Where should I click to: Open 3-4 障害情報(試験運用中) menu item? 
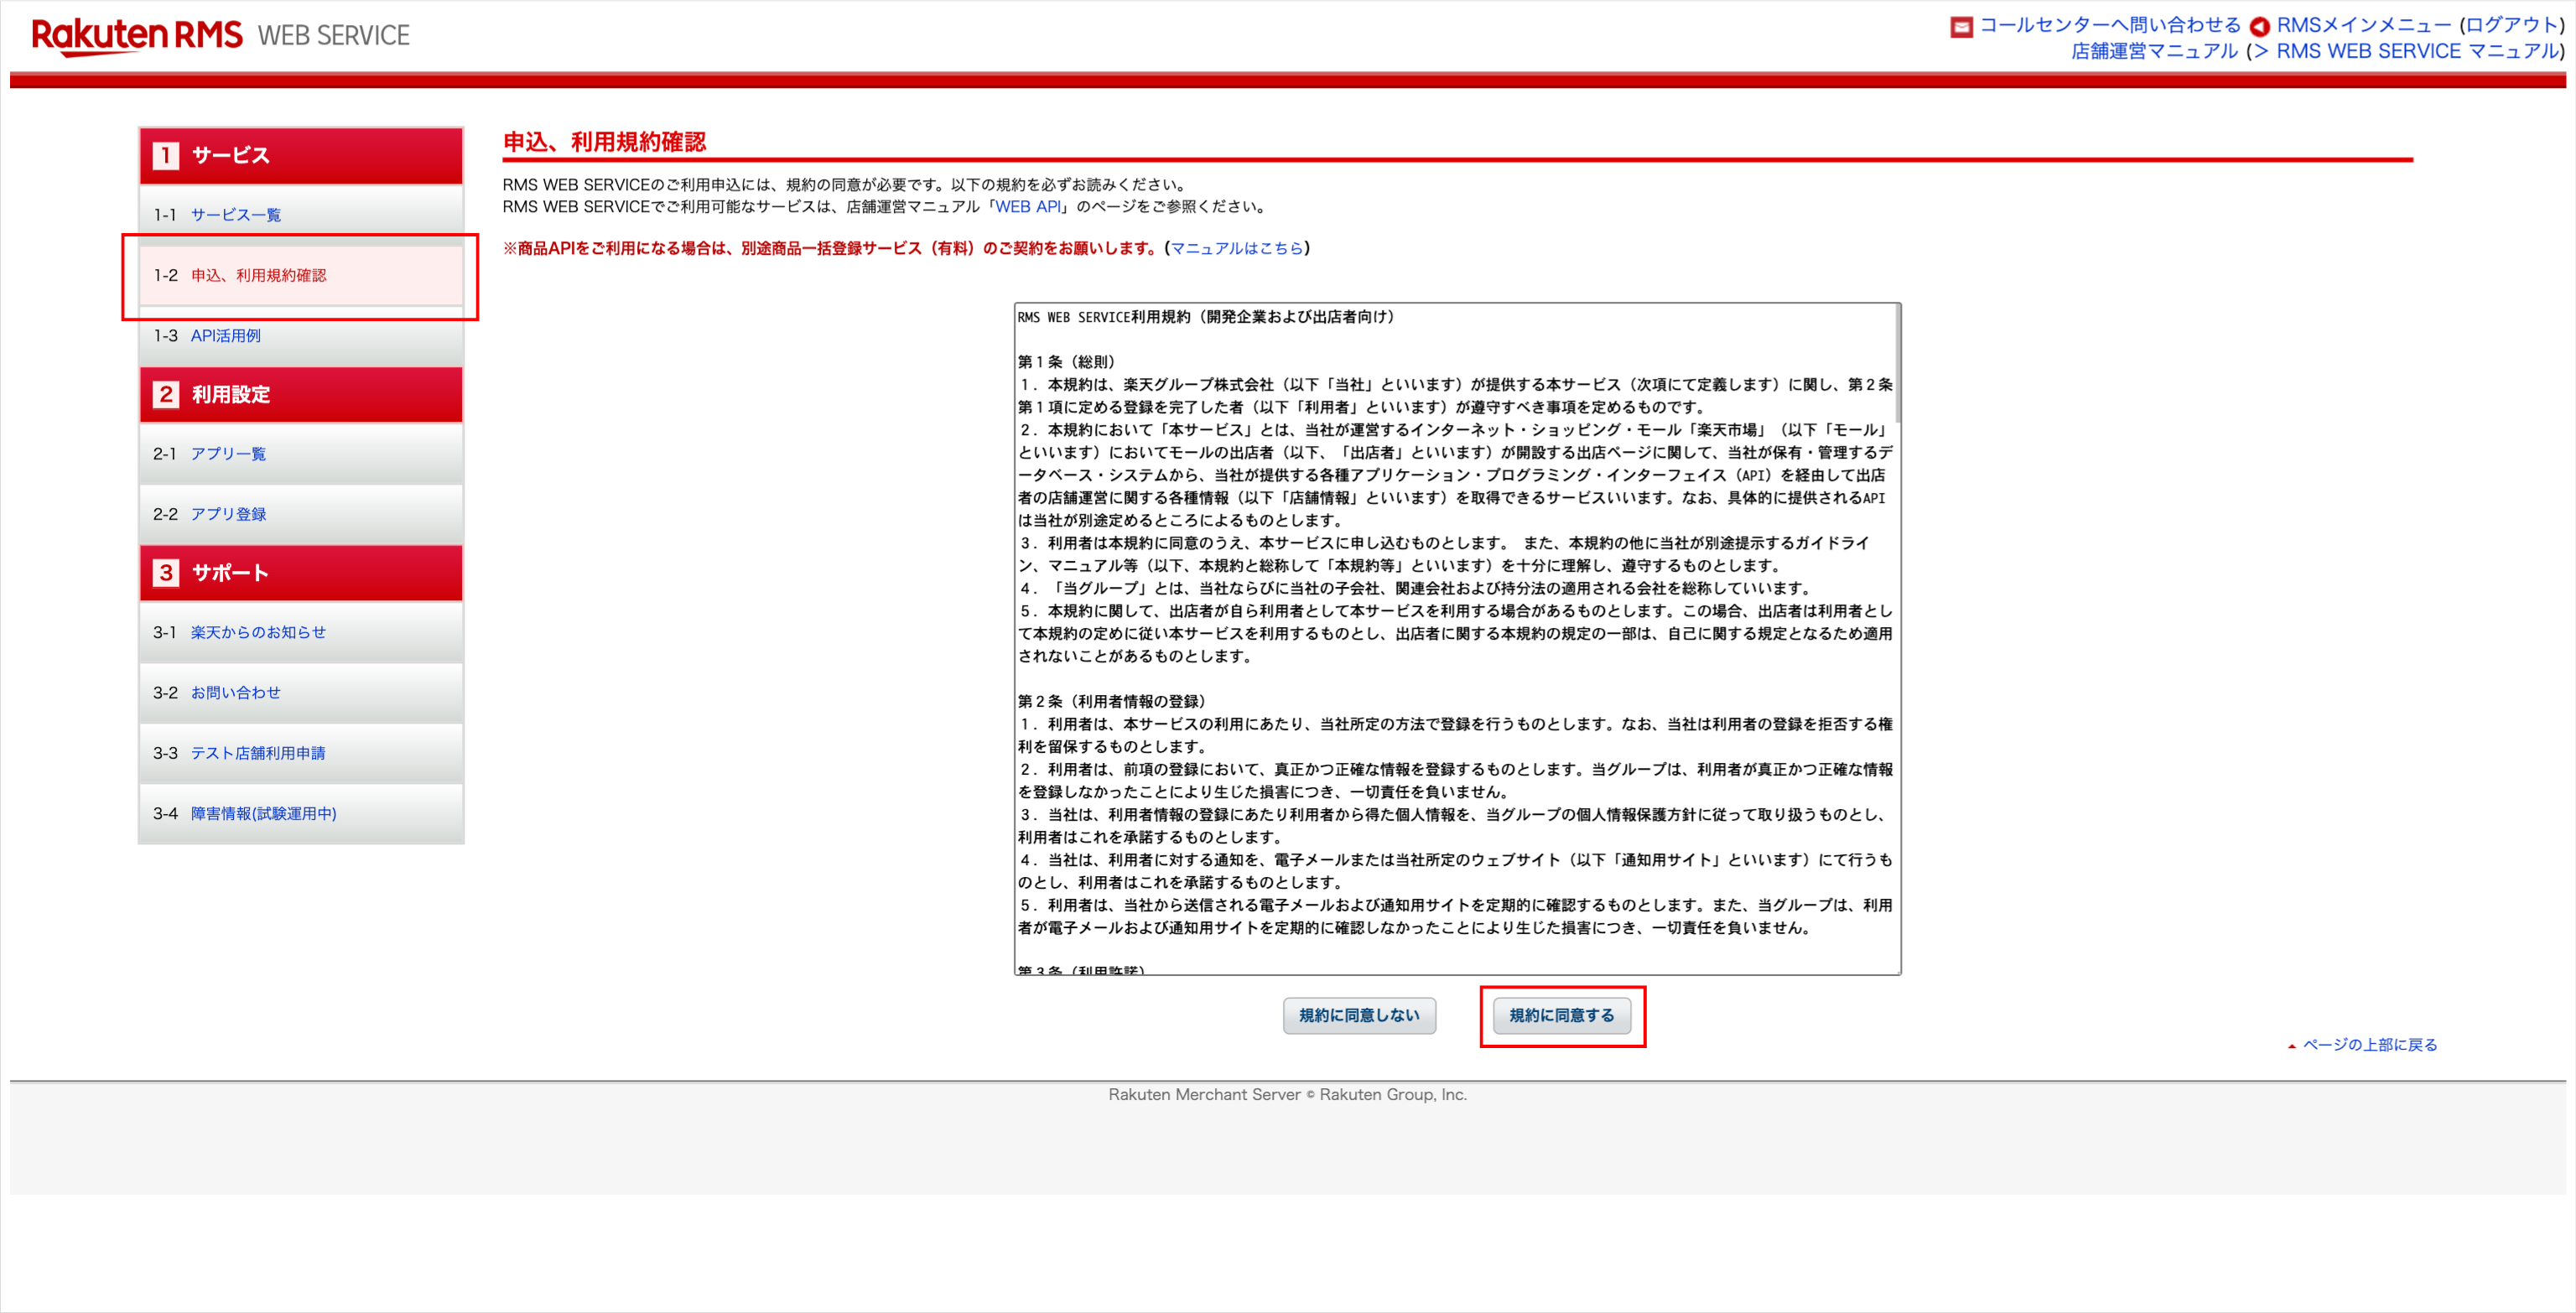(x=301, y=814)
